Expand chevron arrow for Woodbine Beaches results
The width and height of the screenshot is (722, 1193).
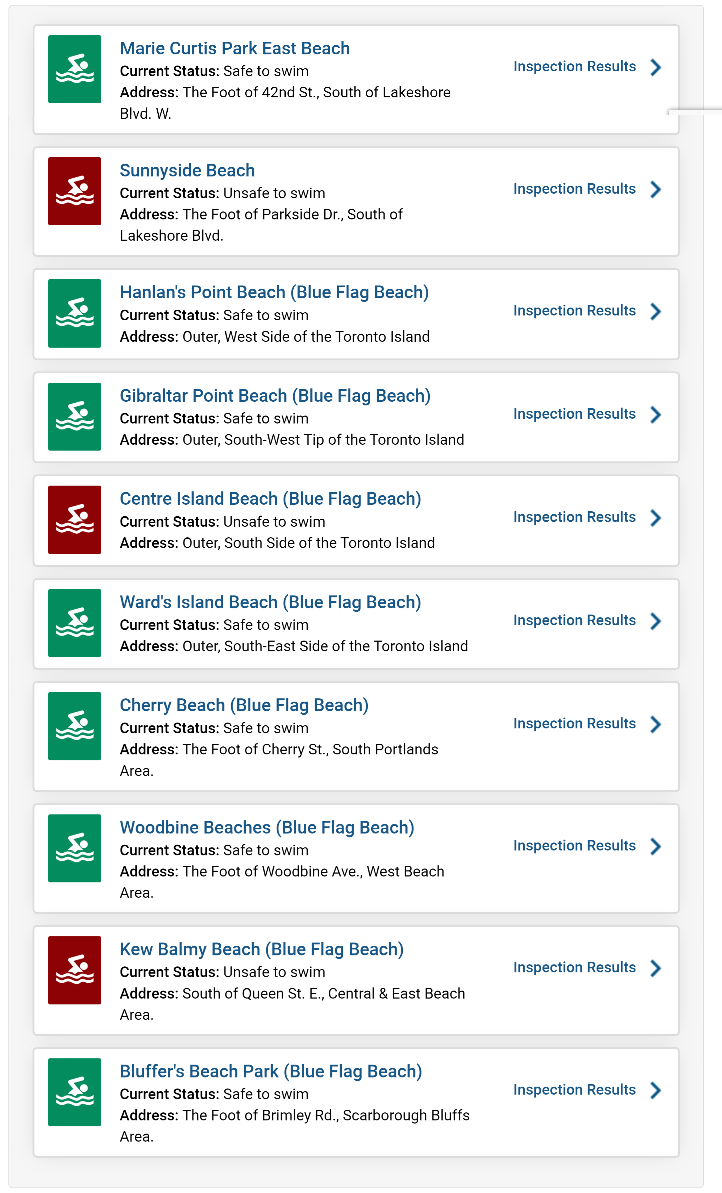(x=656, y=846)
